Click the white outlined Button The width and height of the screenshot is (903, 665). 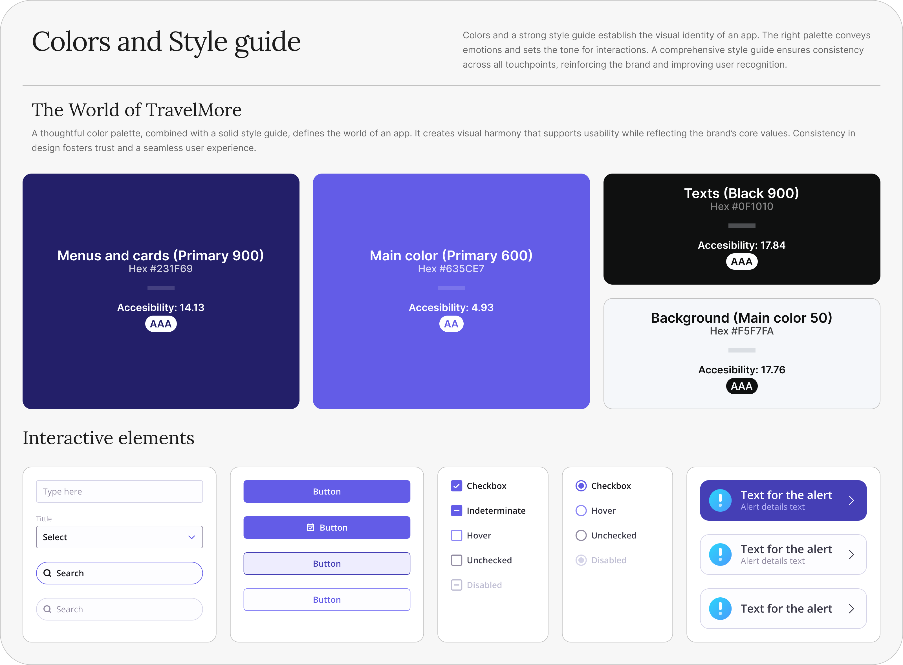(x=327, y=600)
